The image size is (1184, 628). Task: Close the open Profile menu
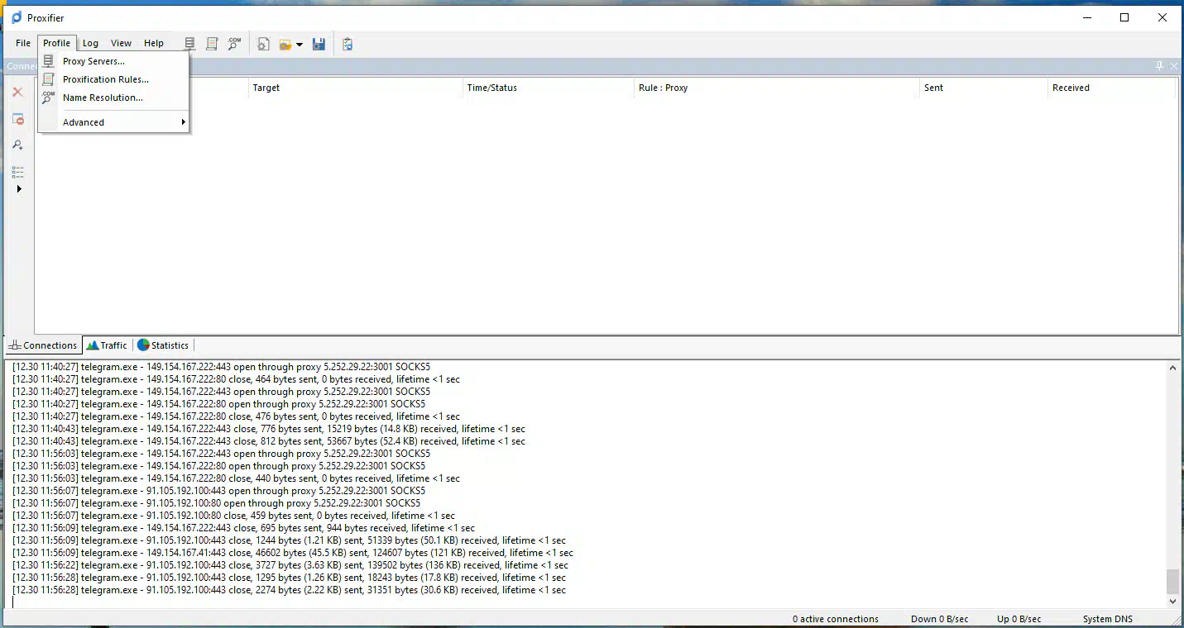[57, 43]
